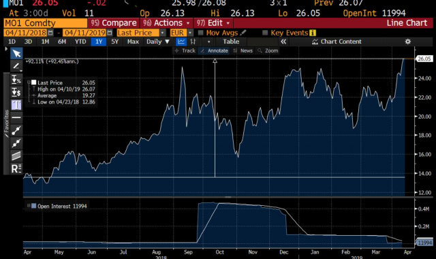Open chart settings gear icon
This screenshot has height=259, width=436.
[x=407, y=42]
